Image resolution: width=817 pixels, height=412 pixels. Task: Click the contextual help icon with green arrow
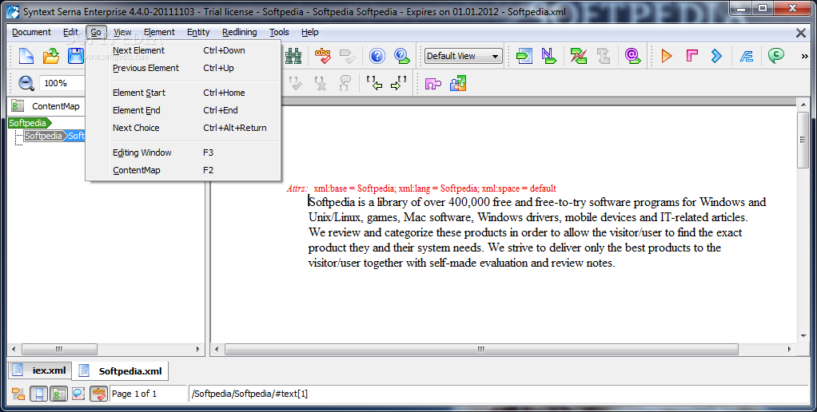(x=402, y=56)
